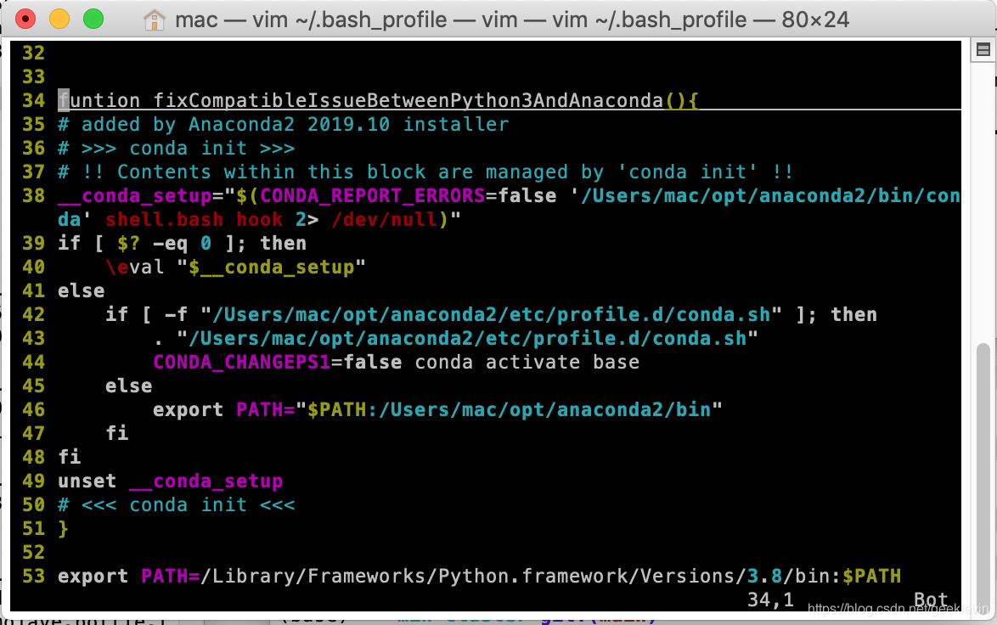Click 'Bot' indicator in vim status line

931,600
